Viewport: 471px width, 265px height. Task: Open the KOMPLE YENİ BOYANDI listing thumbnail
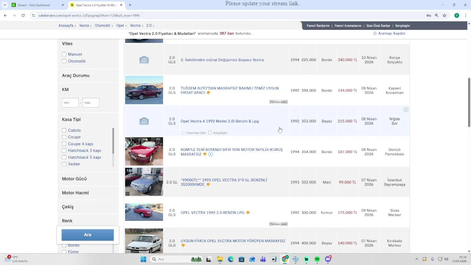144,152
